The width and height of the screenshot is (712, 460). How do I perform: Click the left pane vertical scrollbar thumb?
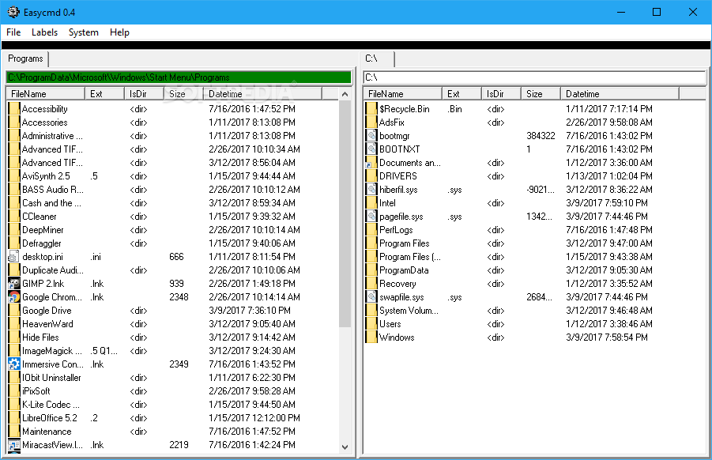point(345,213)
